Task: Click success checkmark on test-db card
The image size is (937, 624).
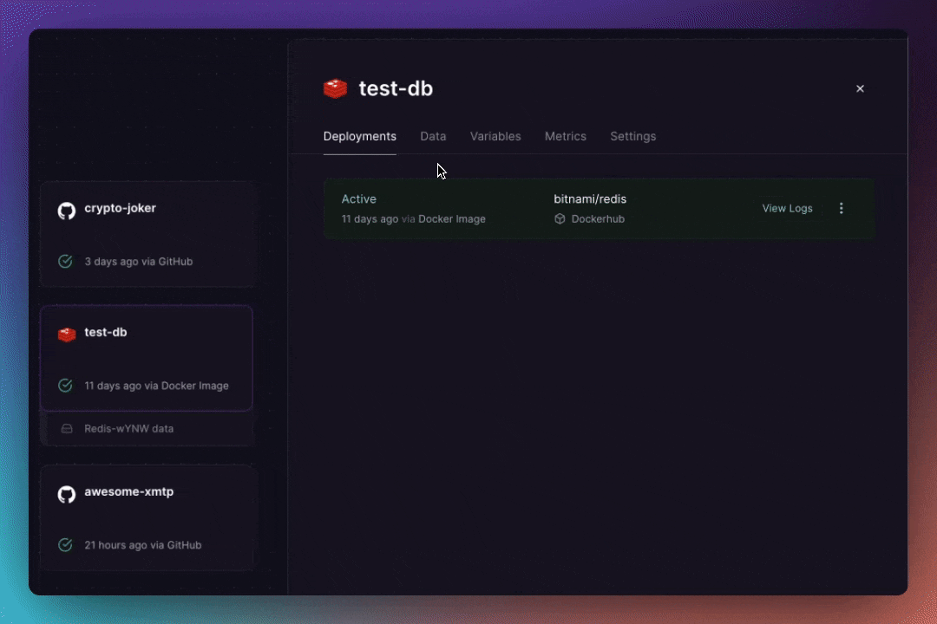Action: tap(65, 386)
